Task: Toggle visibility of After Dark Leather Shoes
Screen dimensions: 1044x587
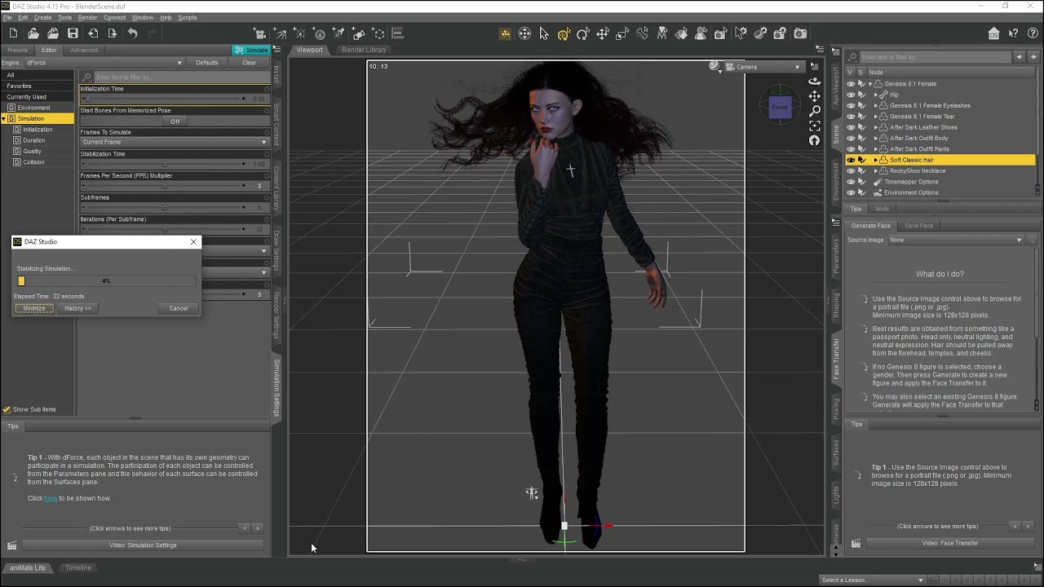Action: (x=851, y=127)
